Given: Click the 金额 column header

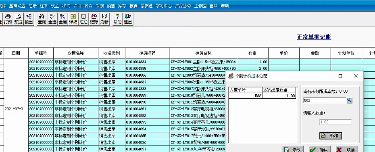Looking at the screenshot, I should (315, 53).
